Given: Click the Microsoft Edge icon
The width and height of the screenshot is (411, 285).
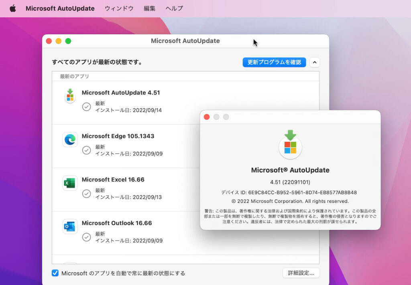Looking at the screenshot, I should click(x=70, y=140).
